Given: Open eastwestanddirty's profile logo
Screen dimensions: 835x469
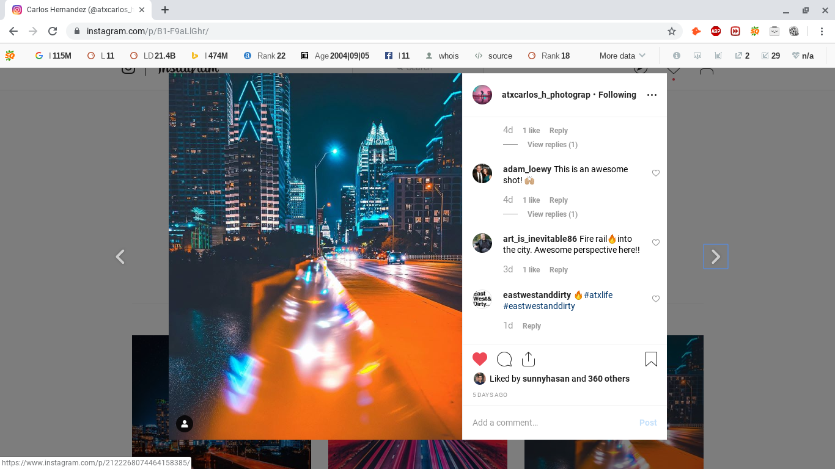Looking at the screenshot, I should pyautogui.click(x=482, y=299).
